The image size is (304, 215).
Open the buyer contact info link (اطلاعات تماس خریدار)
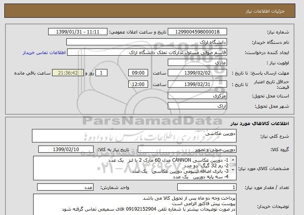tap(44, 52)
